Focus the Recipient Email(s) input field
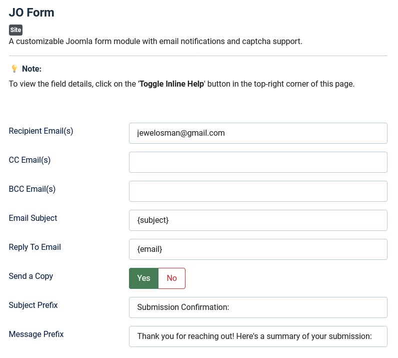Viewport: 398px width, 358px height. pyautogui.click(x=258, y=133)
